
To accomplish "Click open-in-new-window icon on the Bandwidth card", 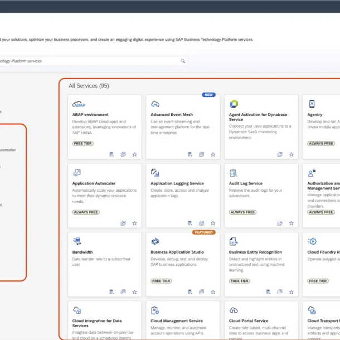I will click(123, 292).
